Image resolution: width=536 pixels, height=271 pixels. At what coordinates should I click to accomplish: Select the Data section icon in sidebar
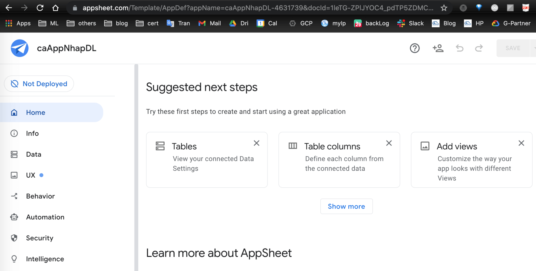pos(14,154)
